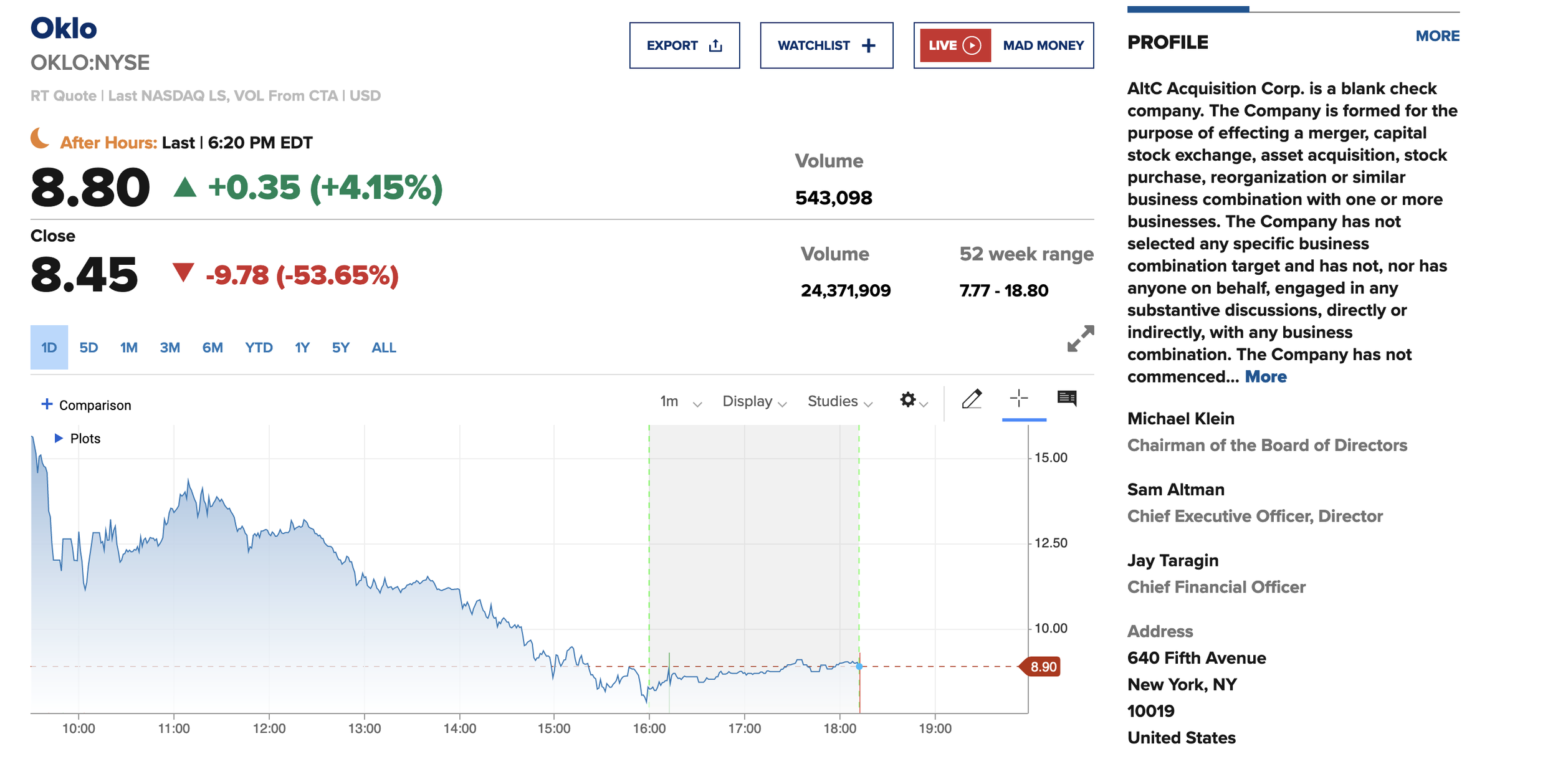Play the Live stream icon
Screen dimensions: 1558x759
(972, 45)
